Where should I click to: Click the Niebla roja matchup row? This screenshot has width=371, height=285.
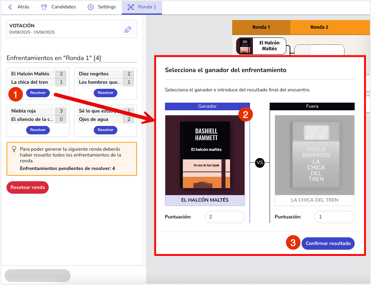[x=38, y=111]
